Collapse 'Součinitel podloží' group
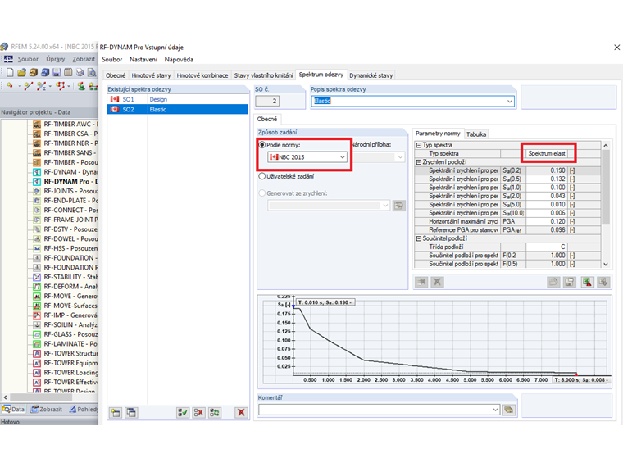623x467 pixels. 418,238
